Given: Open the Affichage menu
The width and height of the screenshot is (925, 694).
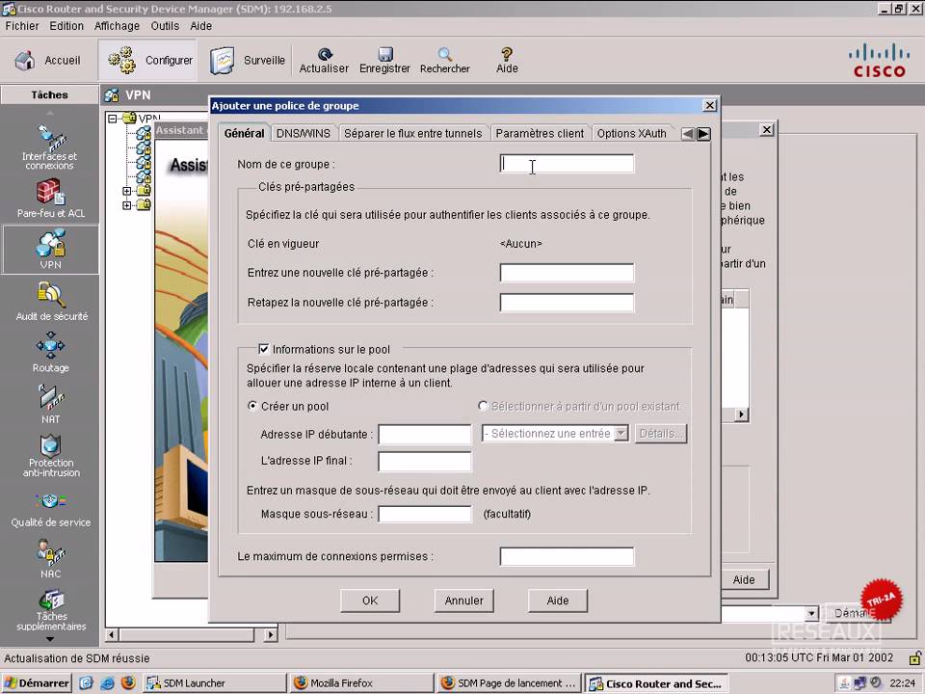Looking at the screenshot, I should pos(117,26).
